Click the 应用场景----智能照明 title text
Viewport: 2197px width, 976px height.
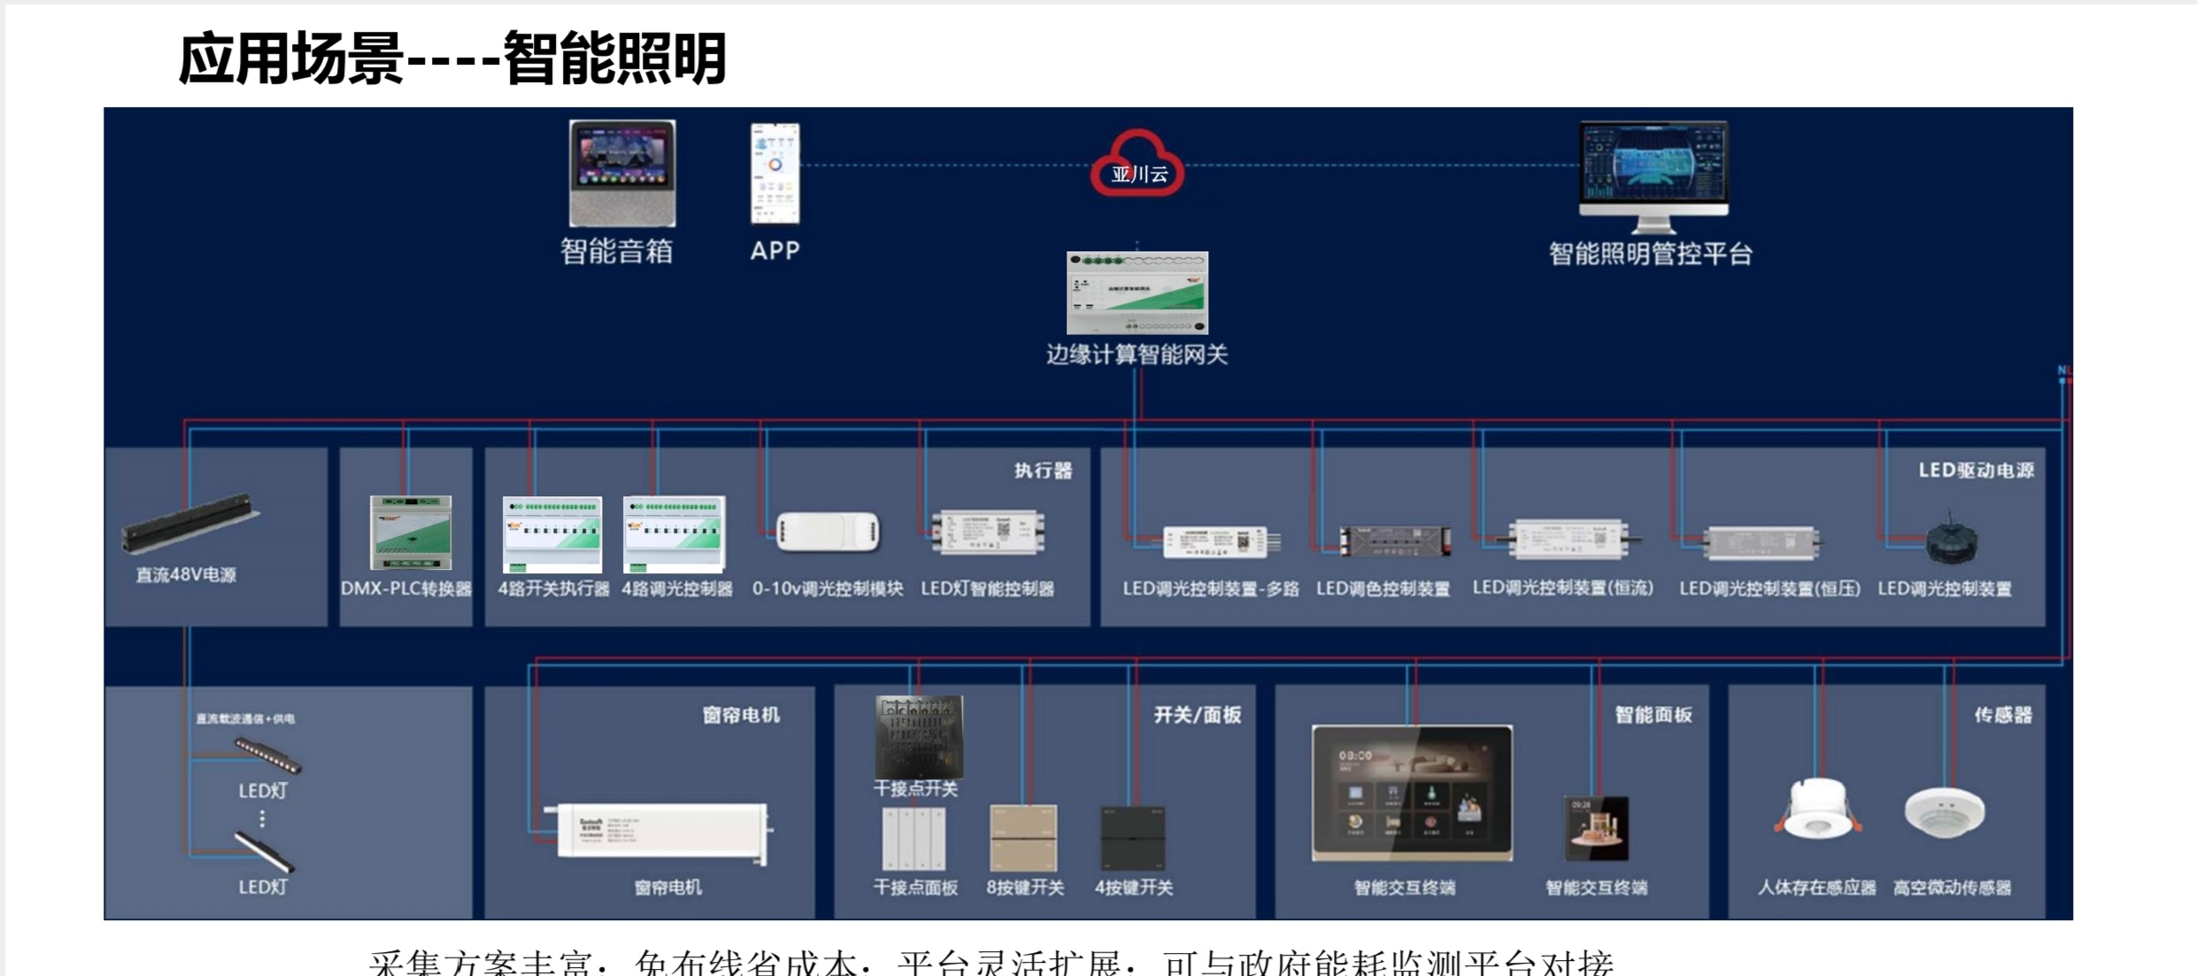[452, 58]
